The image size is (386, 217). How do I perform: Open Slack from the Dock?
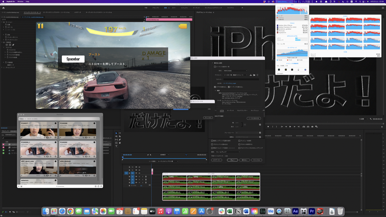(222, 212)
